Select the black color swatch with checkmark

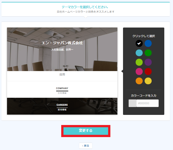[139, 43]
